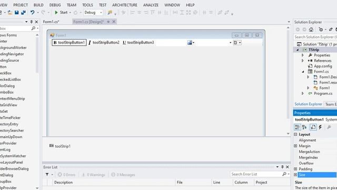Collapse the TStrip project node
This screenshot has height=190, width=337.
point(298,50)
